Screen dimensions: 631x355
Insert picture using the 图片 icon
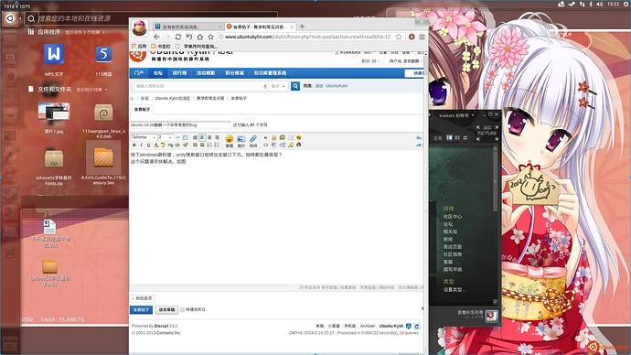click(x=241, y=141)
